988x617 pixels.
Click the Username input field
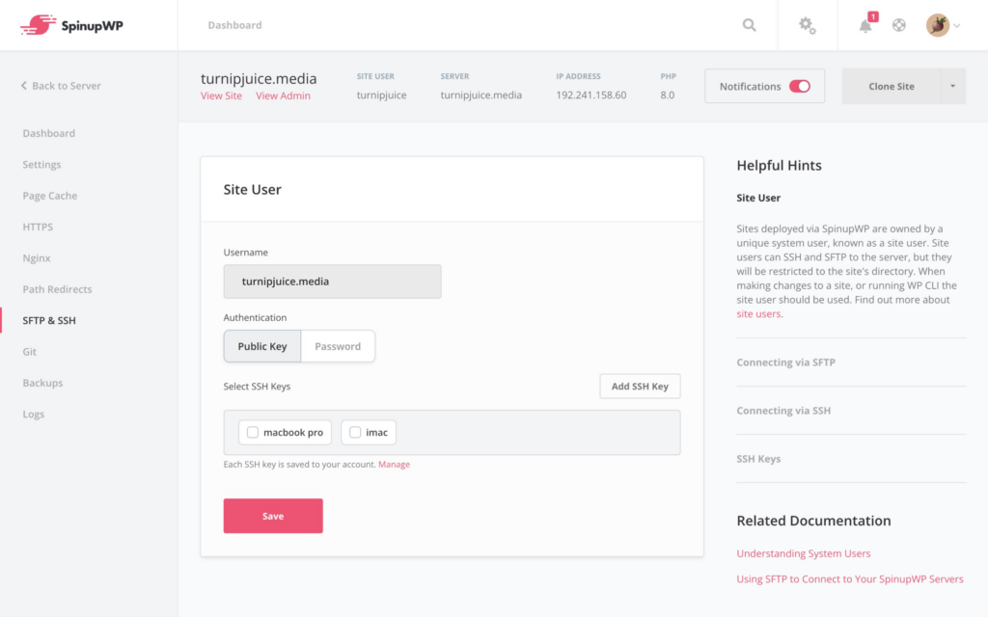click(x=332, y=282)
